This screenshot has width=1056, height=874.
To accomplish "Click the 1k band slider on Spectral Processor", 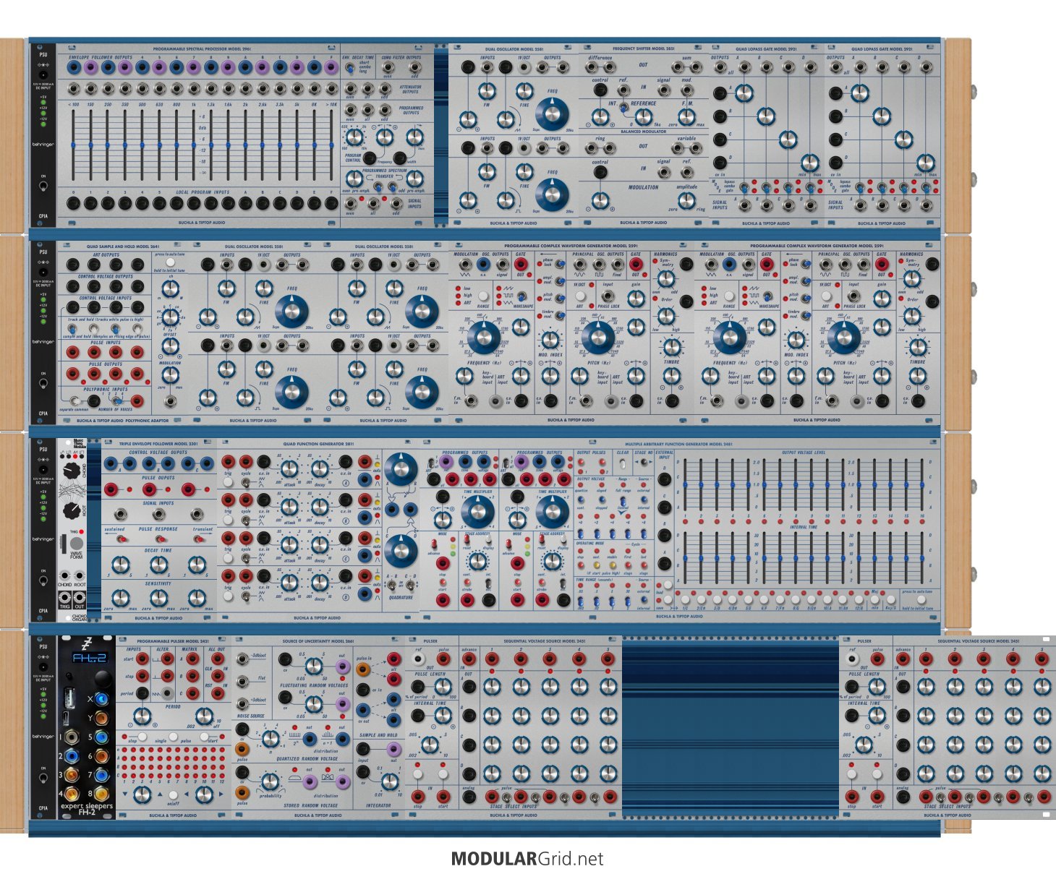I will pos(195,145).
